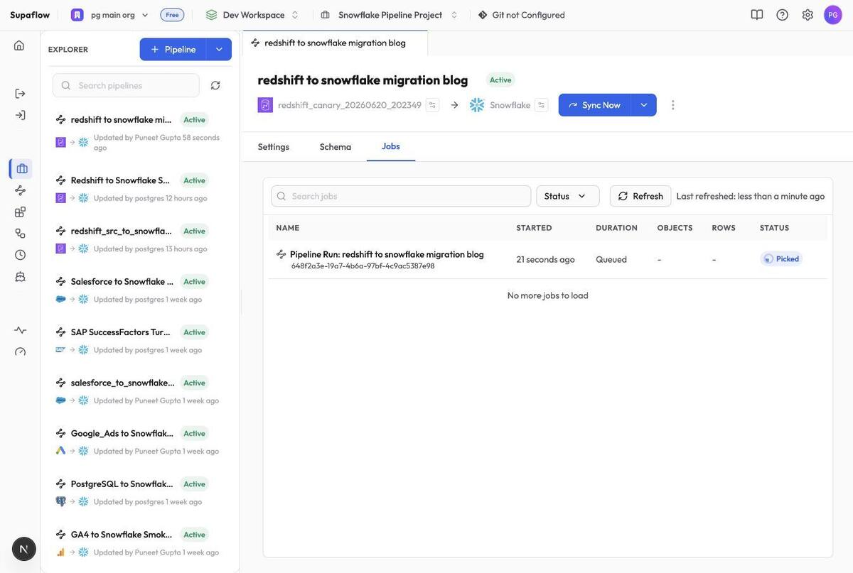Click the job ID 648f2a3e text
The image size is (853, 573).
pos(363,266)
